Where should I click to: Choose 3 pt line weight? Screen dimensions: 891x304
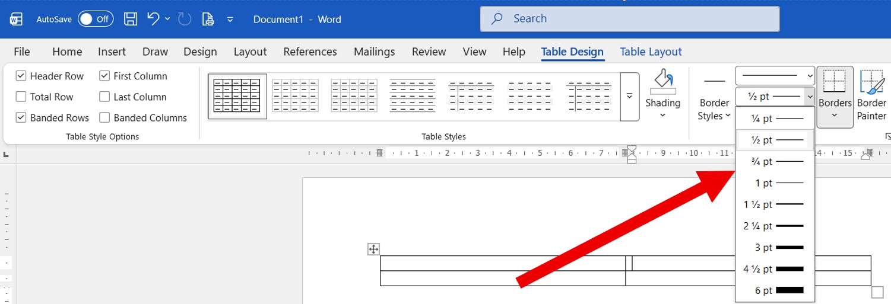775,247
